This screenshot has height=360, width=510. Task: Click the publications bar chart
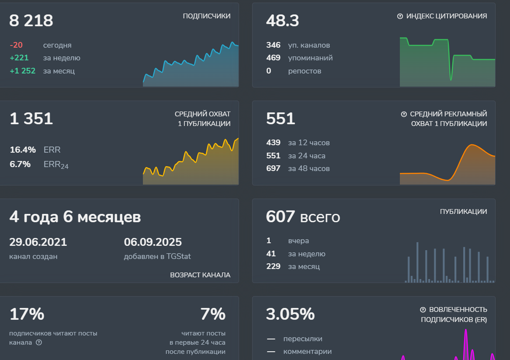(x=450, y=262)
